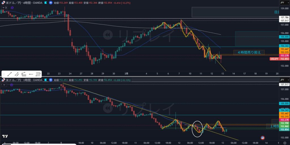
Task: Click the economic event flag on time axis
Action: pyautogui.click(x=263, y=138)
